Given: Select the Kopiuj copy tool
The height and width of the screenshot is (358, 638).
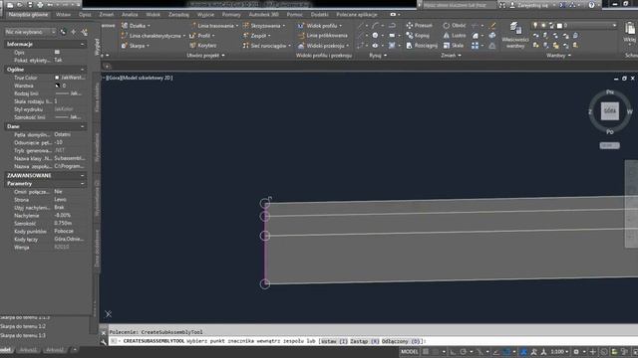Looking at the screenshot, I should click(418, 36).
